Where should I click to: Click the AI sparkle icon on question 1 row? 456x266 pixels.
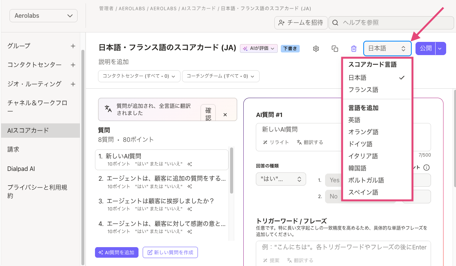tap(190, 164)
